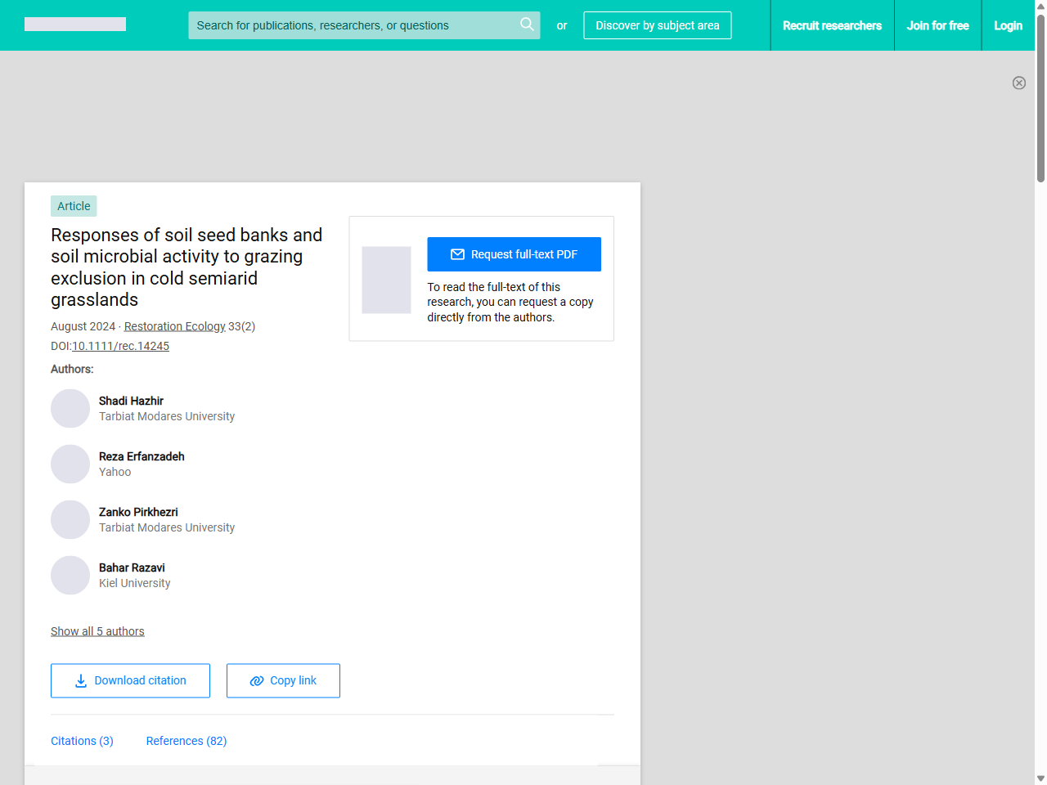1047x785 pixels.
Task: Open Recruit researchers
Action: coord(832,25)
